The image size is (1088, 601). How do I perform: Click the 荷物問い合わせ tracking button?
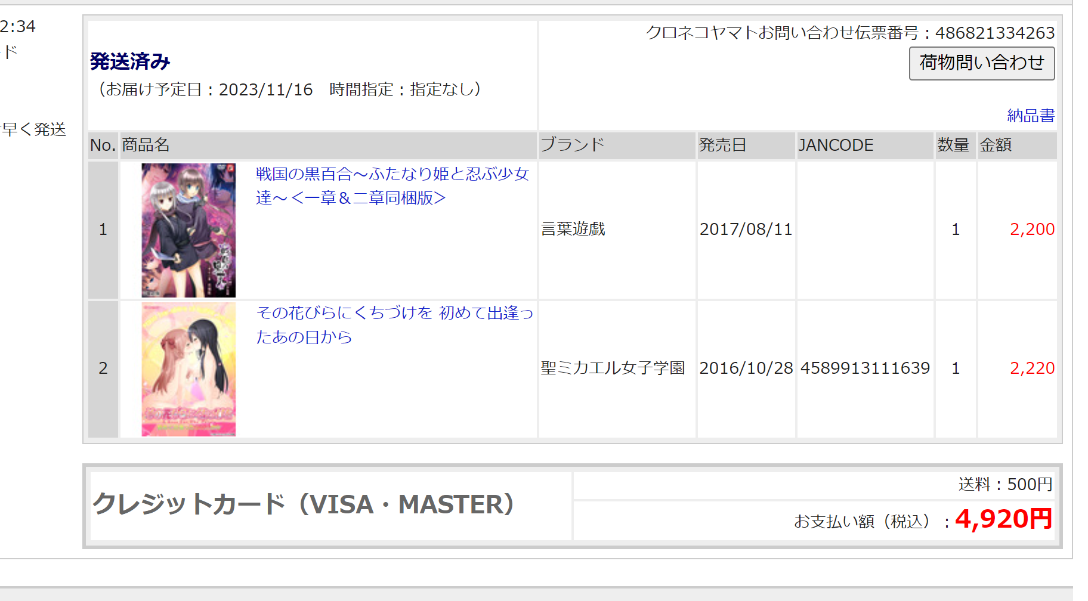coord(981,63)
